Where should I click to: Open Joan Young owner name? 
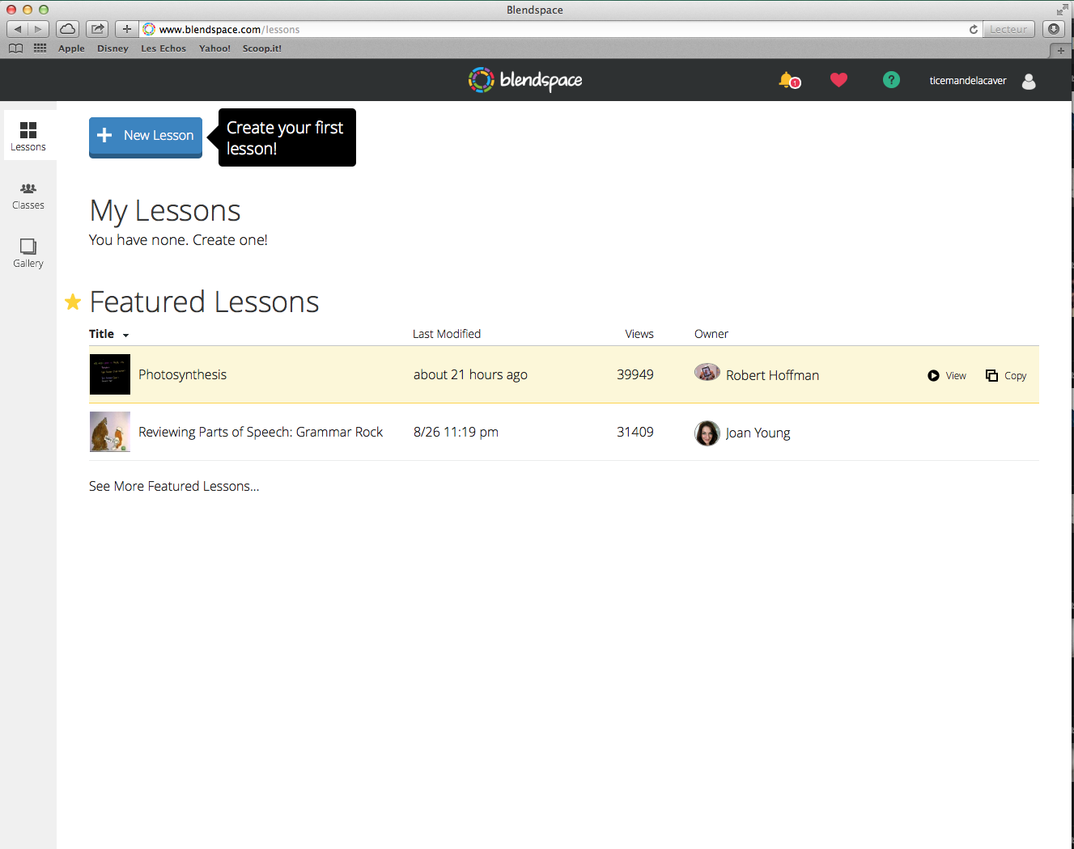(x=758, y=433)
